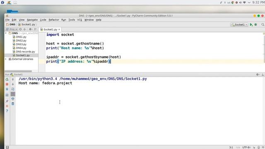Rerun Socket1 in the Run panel
The image size is (265, 149).
7,79
